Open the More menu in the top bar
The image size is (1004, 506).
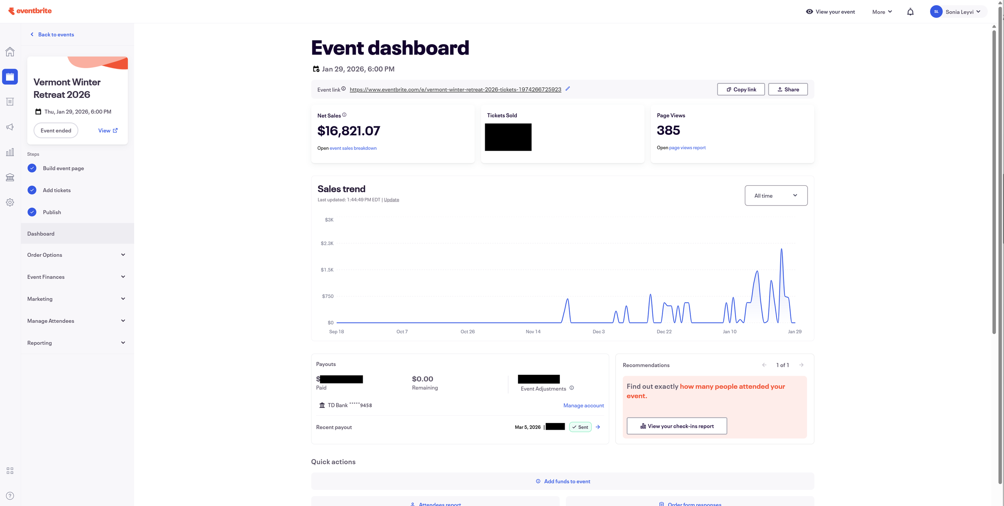(x=882, y=12)
